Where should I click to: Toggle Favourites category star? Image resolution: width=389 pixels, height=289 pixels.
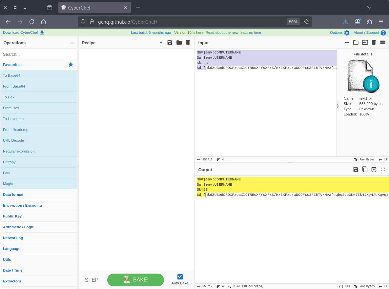click(x=71, y=65)
